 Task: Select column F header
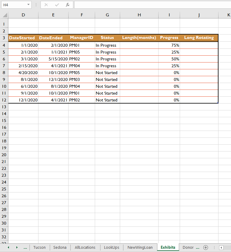click(x=82, y=15)
